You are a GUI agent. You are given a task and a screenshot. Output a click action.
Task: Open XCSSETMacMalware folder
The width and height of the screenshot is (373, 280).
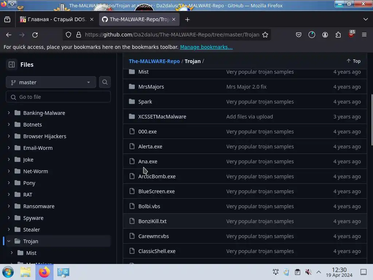tap(162, 116)
